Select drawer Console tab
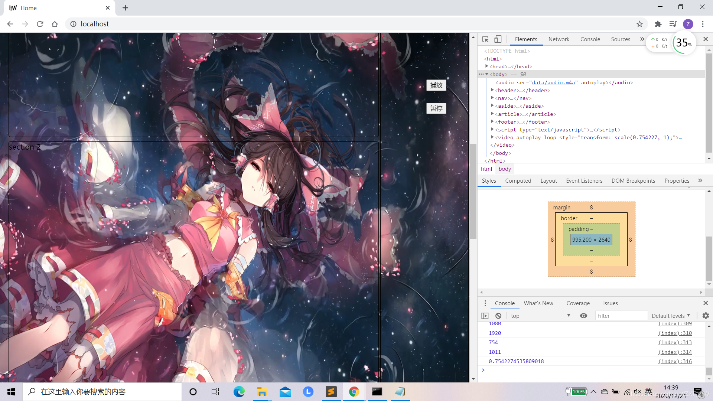Screen dimensions: 713x401 (505, 303)
